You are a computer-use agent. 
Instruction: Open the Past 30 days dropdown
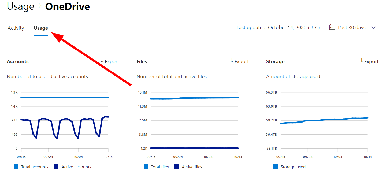(x=352, y=28)
